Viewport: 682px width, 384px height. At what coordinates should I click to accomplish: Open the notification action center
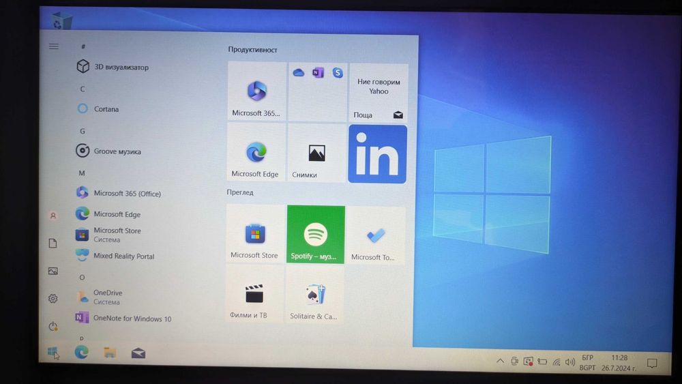click(652, 363)
